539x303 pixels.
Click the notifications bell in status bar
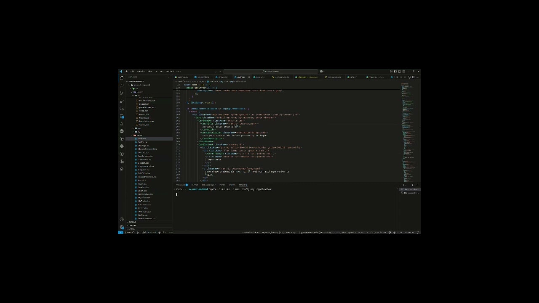point(418,232)
